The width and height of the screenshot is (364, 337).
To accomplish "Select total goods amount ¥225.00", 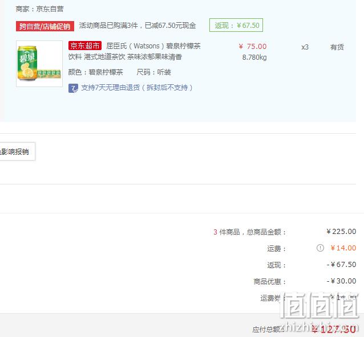I will [x=341, y=231].
